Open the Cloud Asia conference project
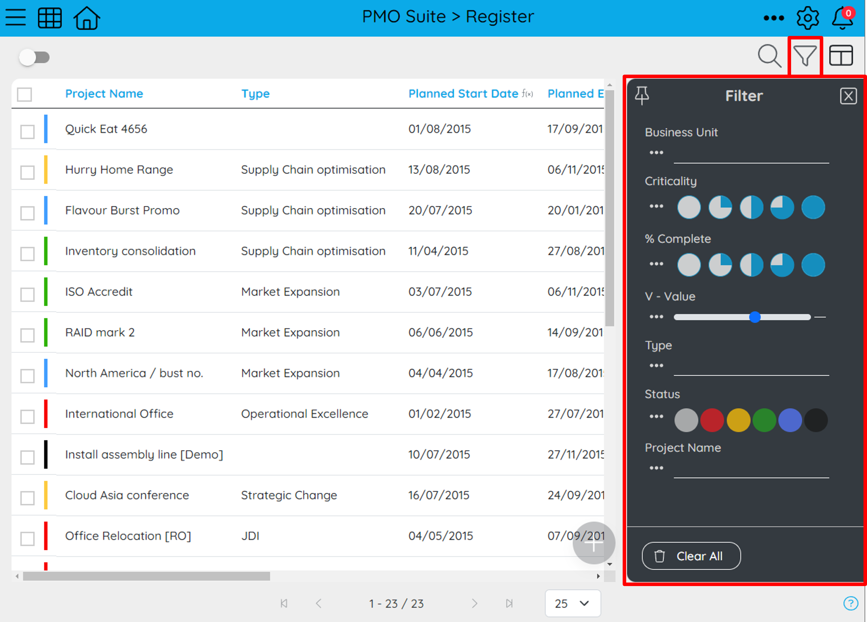This screenshot has height=622, width=867. [127, 495]
